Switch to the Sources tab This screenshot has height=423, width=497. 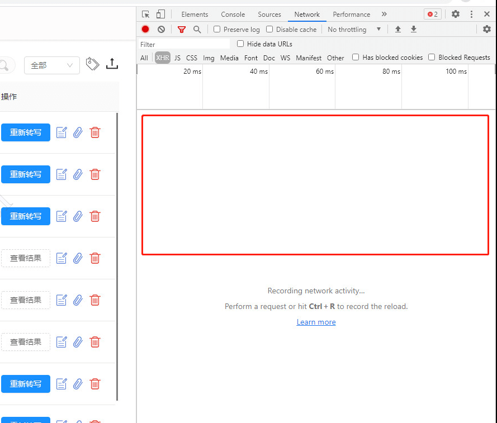(x=269, y=15)
